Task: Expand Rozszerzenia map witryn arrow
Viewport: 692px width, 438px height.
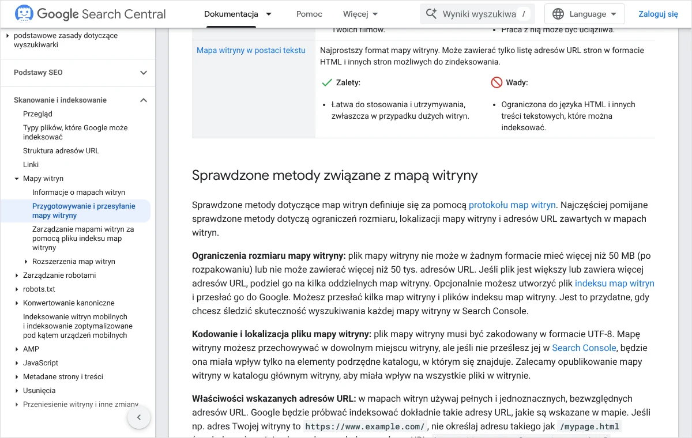Action: click(27, 262)
